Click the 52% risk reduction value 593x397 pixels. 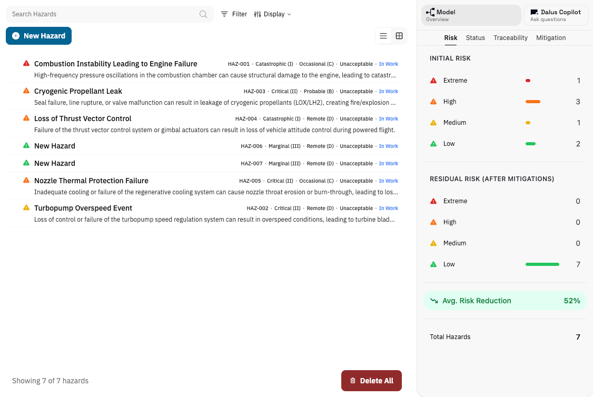572,301
